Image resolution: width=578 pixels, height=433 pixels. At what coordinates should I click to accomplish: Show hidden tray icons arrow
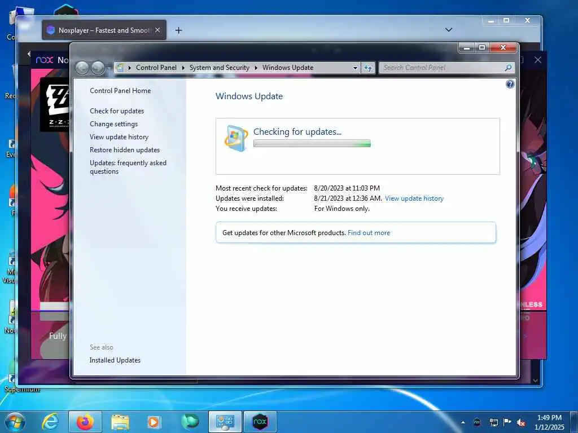463,422
